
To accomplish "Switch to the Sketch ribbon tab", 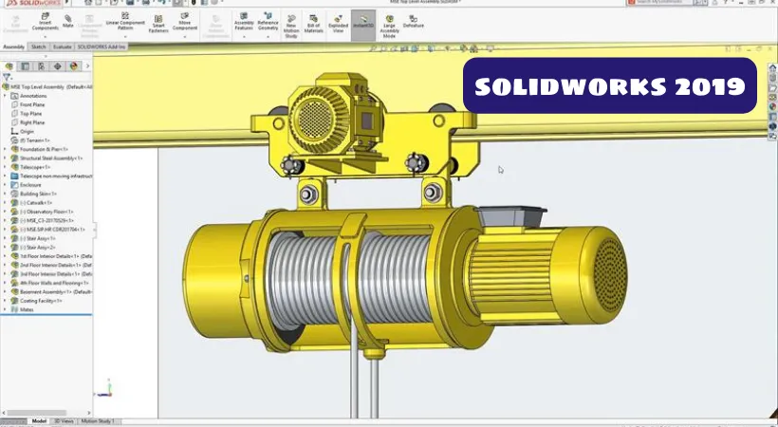I will coord(38,47).
